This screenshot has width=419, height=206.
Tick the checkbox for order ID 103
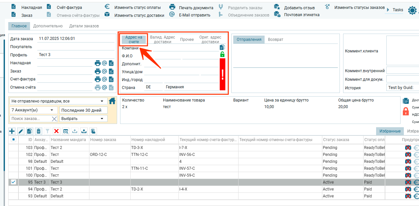[x=14, y=148]
